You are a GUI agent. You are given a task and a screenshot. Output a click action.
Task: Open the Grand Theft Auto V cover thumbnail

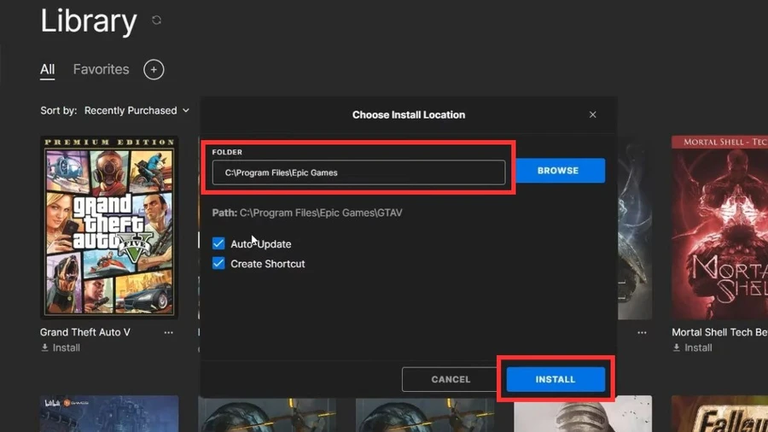click(109, 227)
